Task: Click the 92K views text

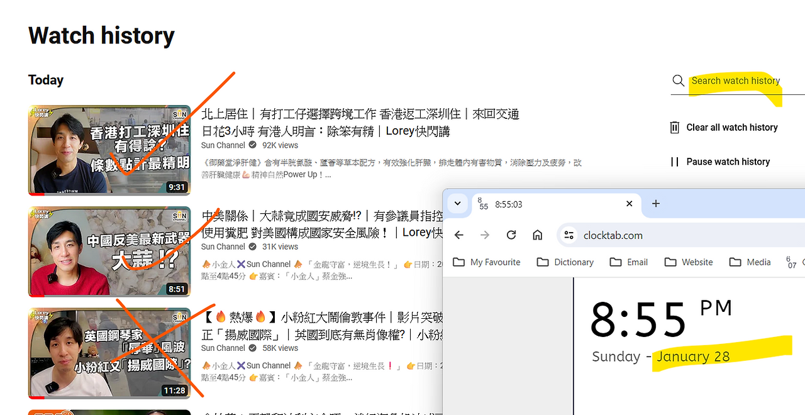Action: click(280, 145)
